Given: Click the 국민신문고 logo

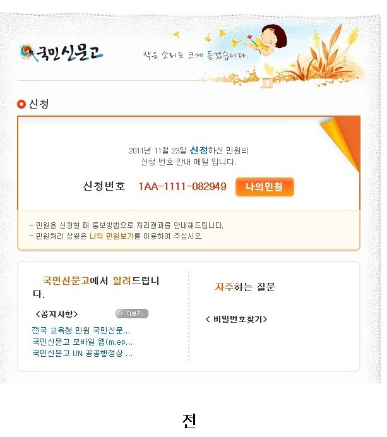Looking at the screenshot, I should tap(61, 52).
